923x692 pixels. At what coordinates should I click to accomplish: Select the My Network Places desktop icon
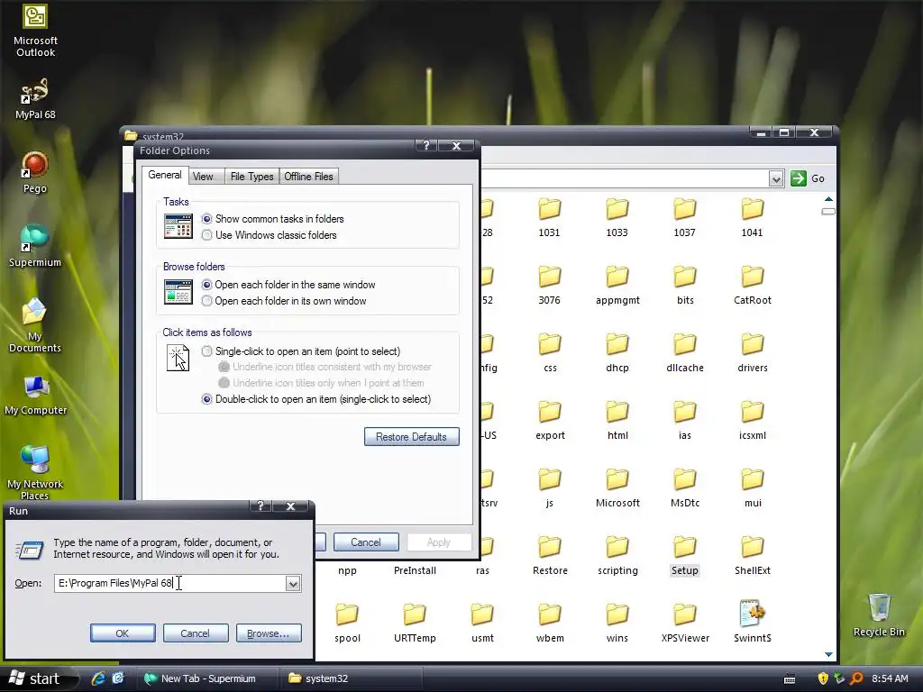[35, 472]
